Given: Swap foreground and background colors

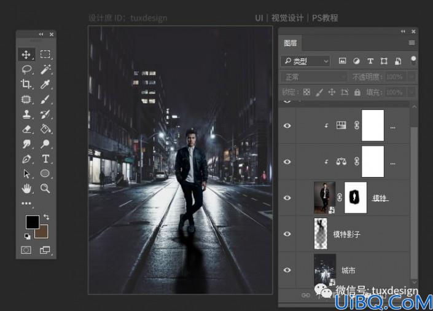Looking at the screenshot, I should 46,217.
